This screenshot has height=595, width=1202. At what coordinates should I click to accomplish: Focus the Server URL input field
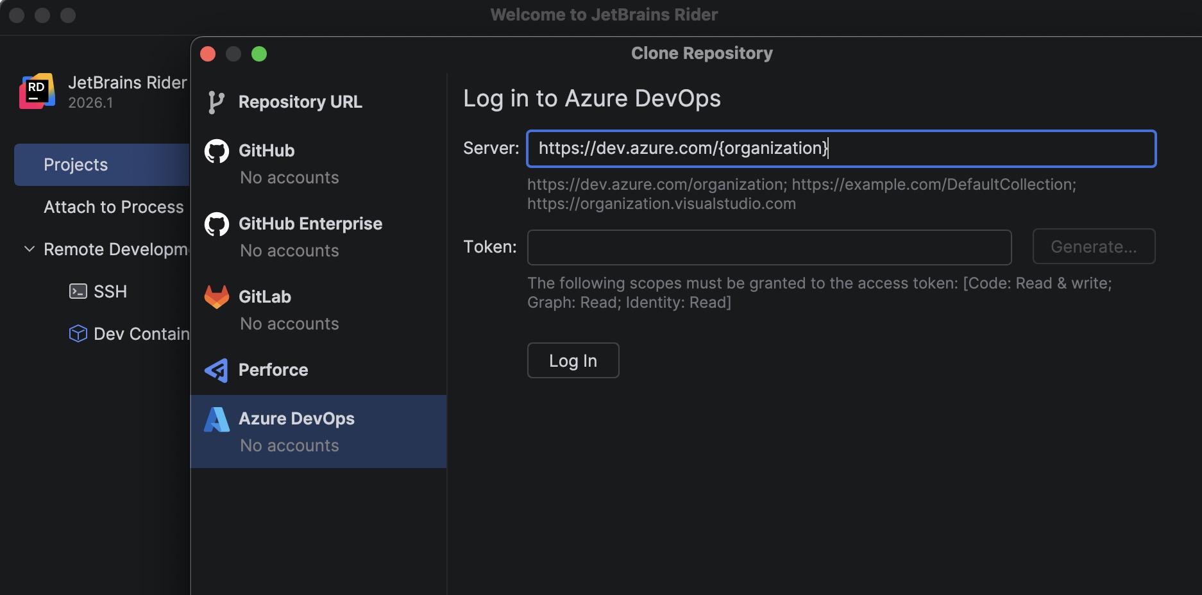[x=840, y=149]
